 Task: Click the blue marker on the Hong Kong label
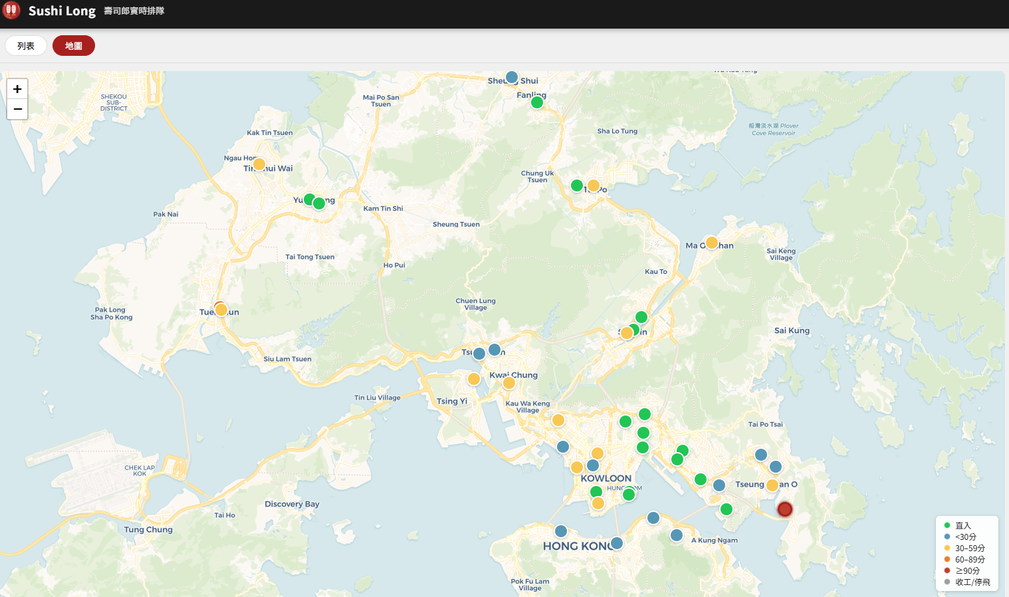point(617,543)
